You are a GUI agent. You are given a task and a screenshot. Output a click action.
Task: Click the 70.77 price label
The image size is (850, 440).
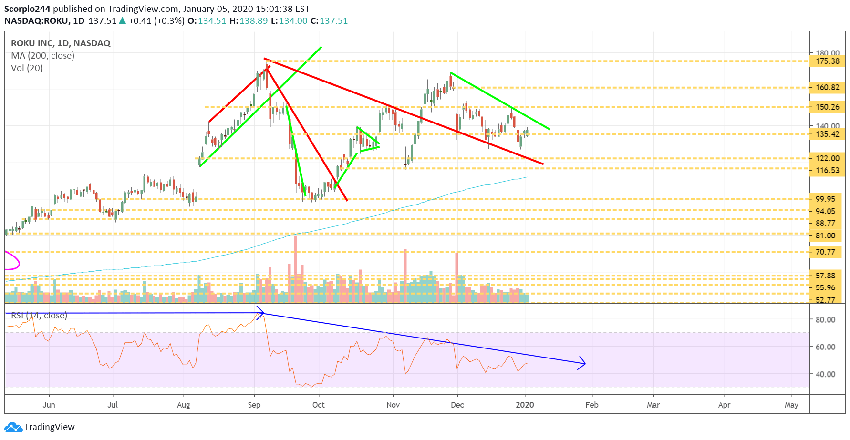tap(825, 252)
